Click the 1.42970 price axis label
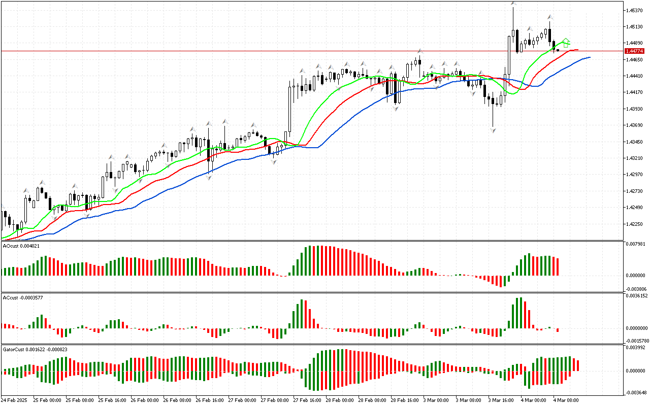 [635, 175]
